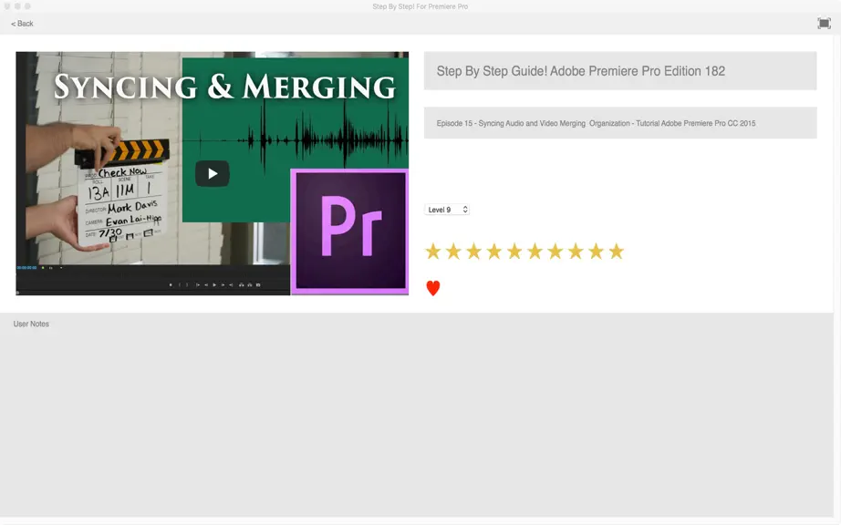The width and height of the screenshot is (841, 525).
Task: Play the Syncing & Merging video
Action: (213, 173)
